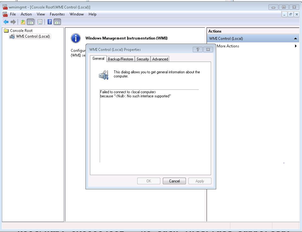Select WMI Control (Local) tree item
Image resolution: width=302 pixels, height=232 pixels.
click(x=33, y=36)
